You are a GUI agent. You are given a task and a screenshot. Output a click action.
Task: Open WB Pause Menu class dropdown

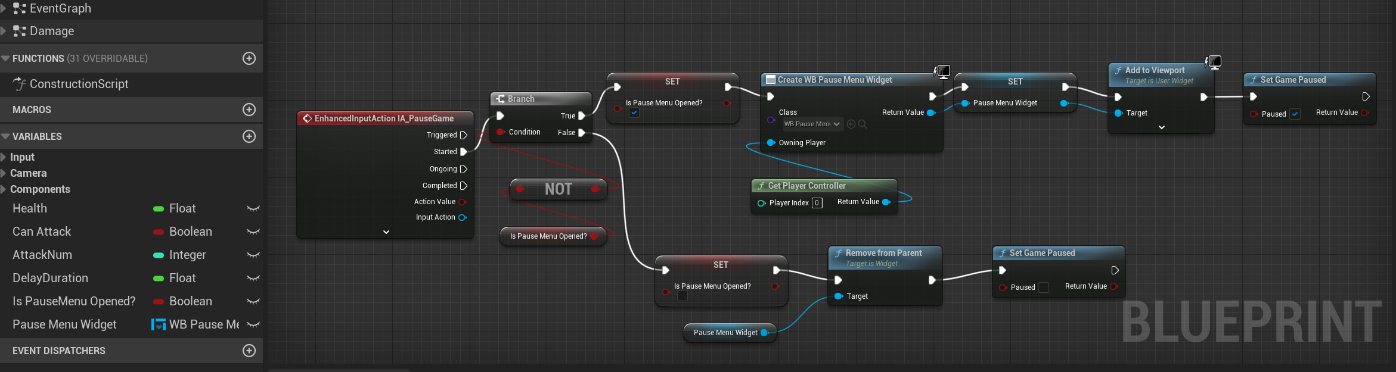pyautogui.click(x=812, y=124)
